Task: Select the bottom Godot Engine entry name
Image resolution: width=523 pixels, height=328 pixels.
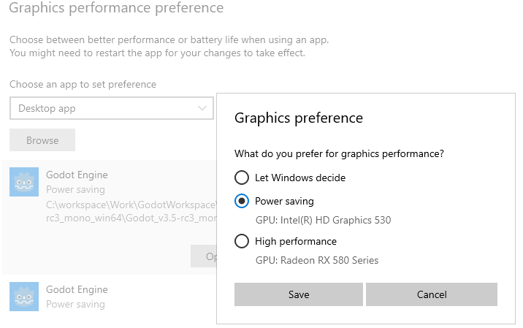Action: click(x=77, y=289)
